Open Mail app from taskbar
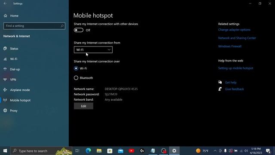Screen dimensions: 275x155 coord(121,151)
